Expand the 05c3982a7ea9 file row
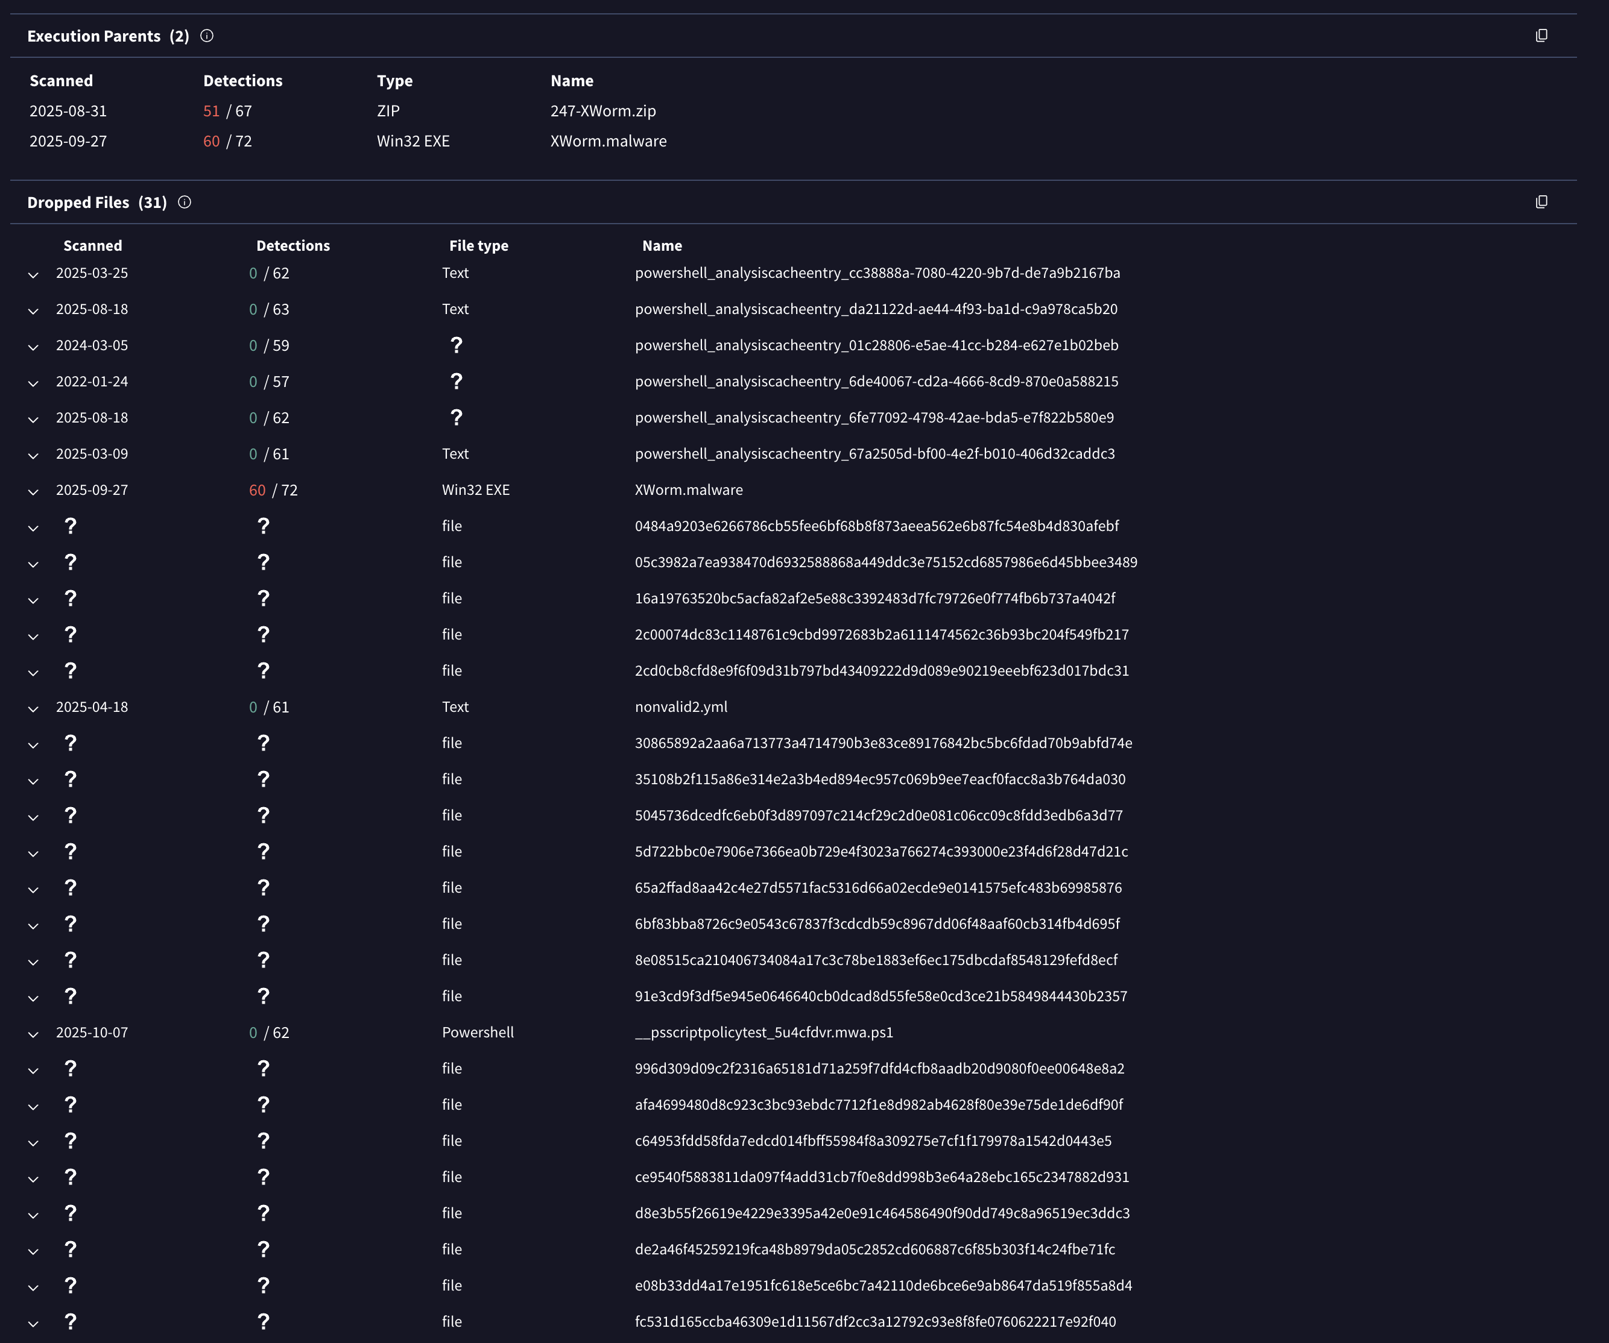The height and width of the screenshot is (1343, 1609). coord(33,564)
